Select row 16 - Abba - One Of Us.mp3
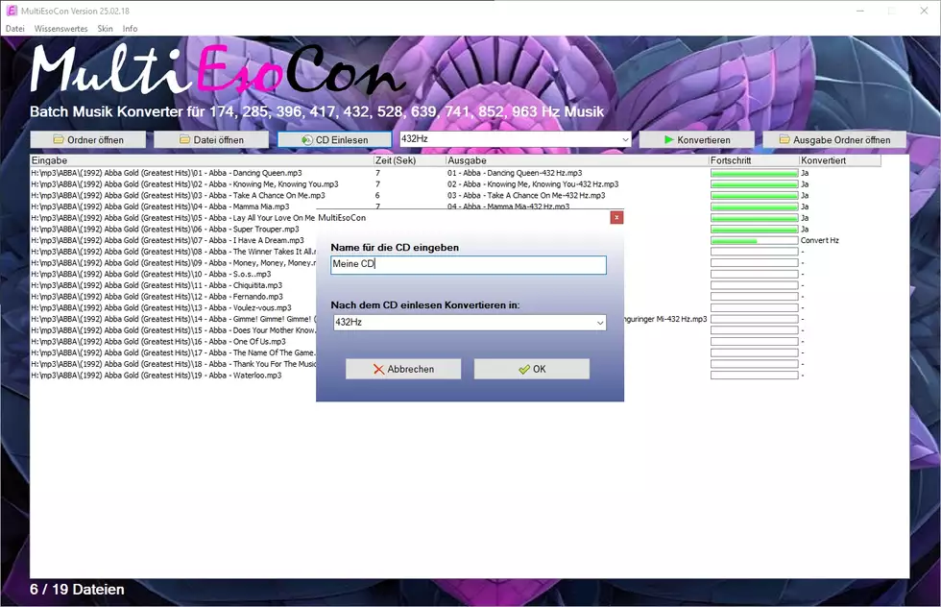The image size is (941, 607). (x=157, y=342)
